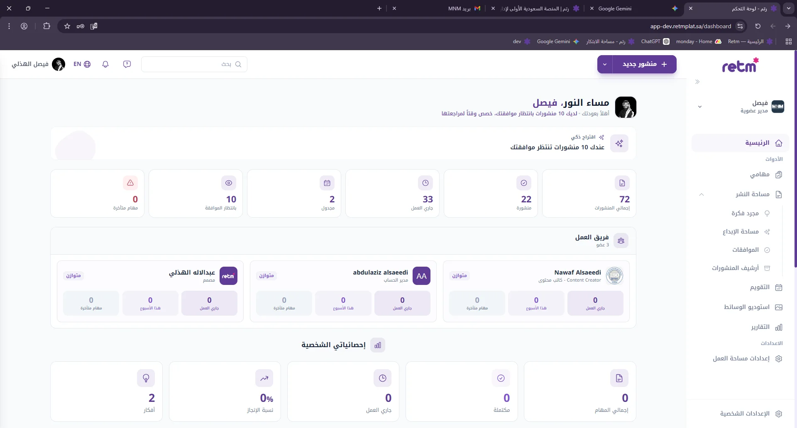Image resolution: width=797 pixels, height=428 pixels.
Task: Expand the فيصل workspace switcher
Action: coord(700,107)
